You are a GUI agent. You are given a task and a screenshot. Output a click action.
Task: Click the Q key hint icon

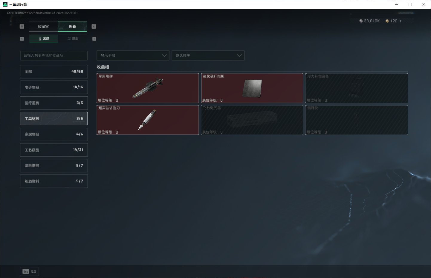tap(22, 27)
